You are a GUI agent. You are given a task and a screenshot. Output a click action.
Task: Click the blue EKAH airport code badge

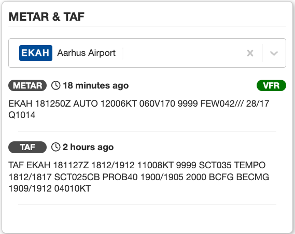point(36,53)
